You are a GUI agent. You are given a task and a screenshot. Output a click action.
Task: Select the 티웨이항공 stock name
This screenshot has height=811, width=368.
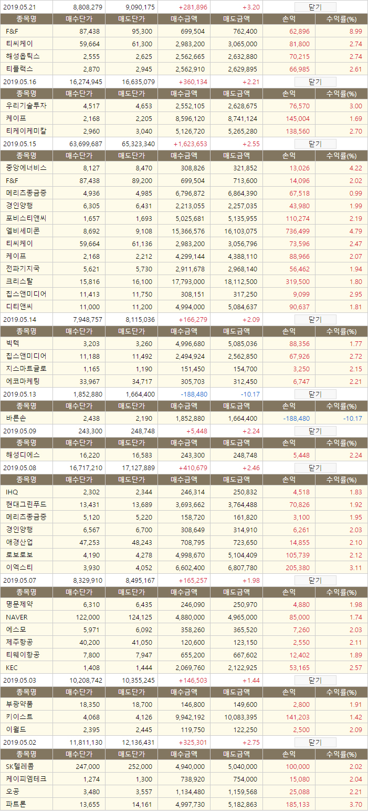click(23, 655)
